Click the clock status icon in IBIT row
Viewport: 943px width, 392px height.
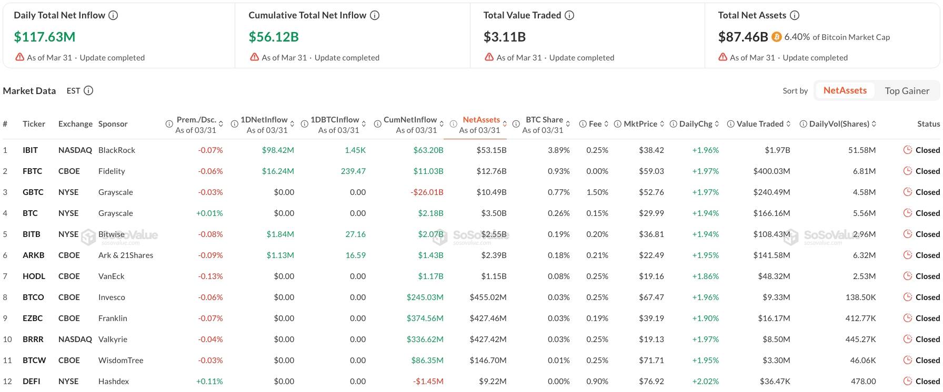[x=907, y=150]
